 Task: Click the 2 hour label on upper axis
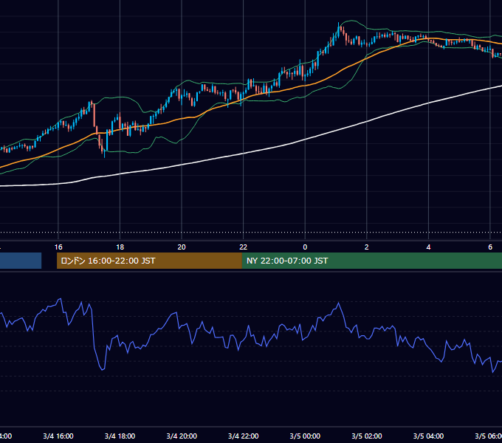click(367, 247)
